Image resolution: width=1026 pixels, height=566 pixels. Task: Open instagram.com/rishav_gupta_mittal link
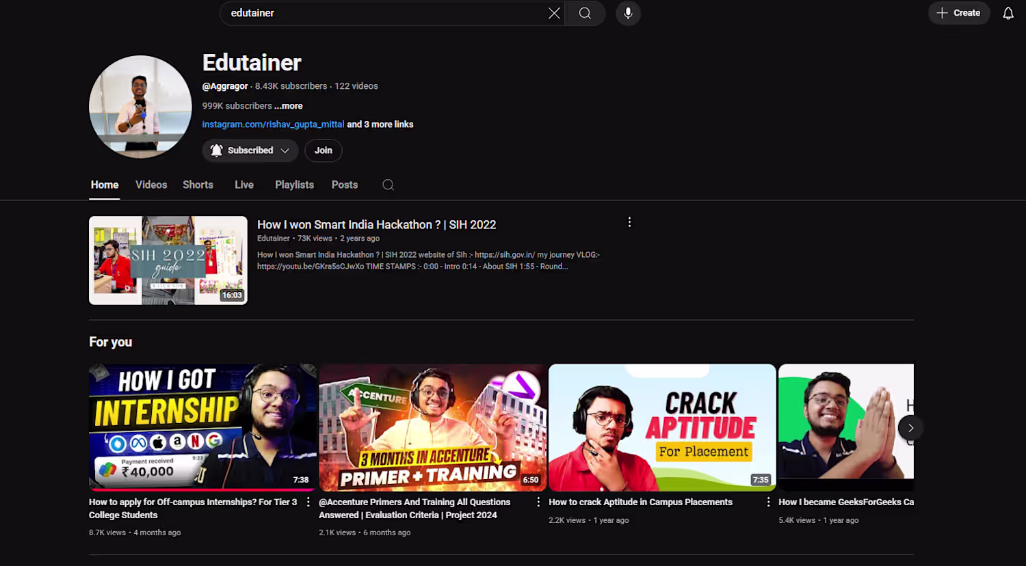[273, 124]
